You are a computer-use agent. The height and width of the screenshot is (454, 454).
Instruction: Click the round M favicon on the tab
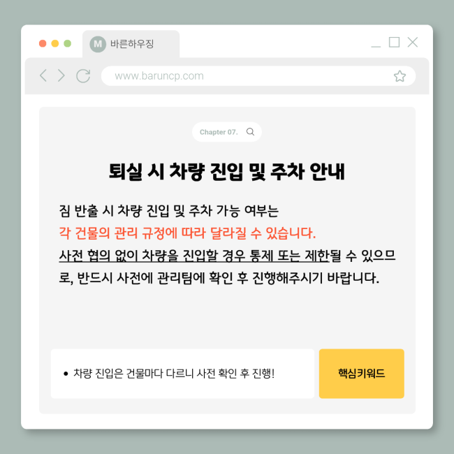pyautogui.click(x=98, y=44)
